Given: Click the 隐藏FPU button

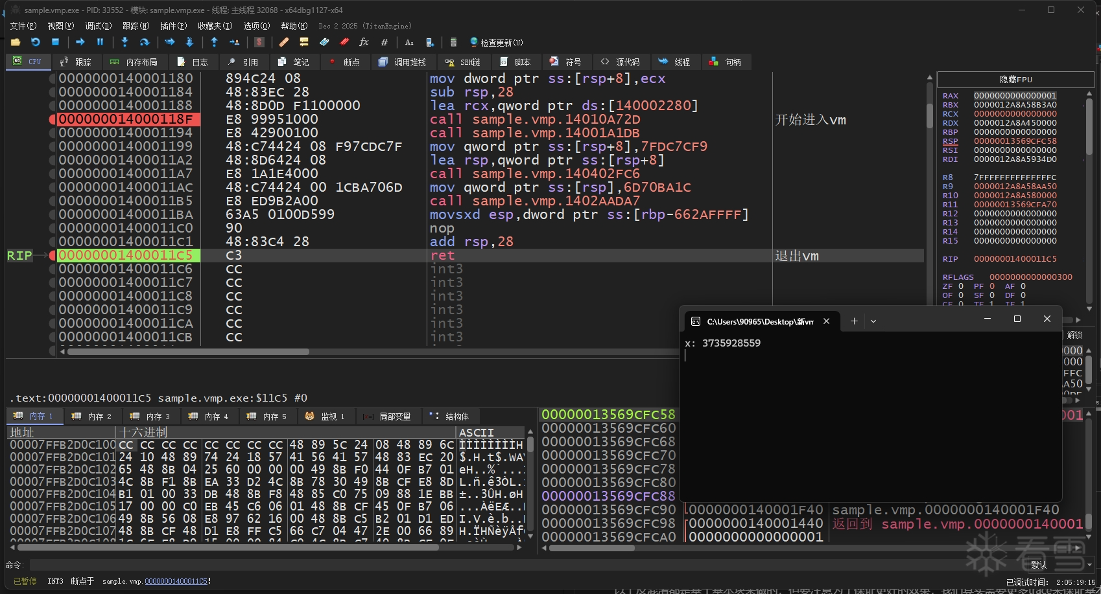Looking at the screenshot, I should pos(1015,80).
